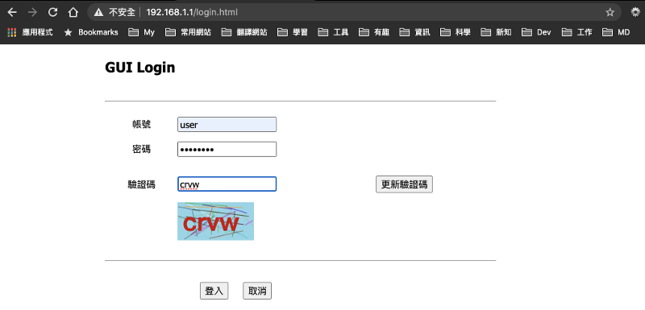View the 不安全 security warning icon
This screenshot has height=310, width=645.
[x=98, y=12]
